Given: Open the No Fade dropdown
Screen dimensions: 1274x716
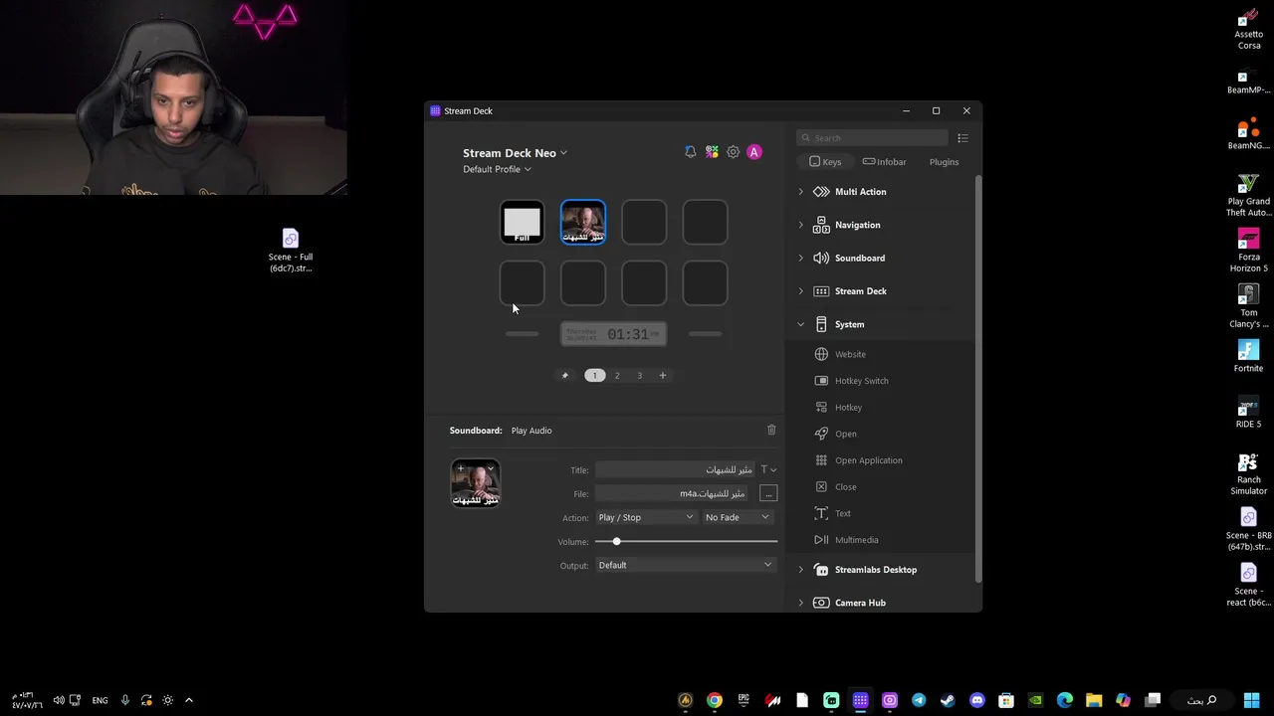Looking at the screenshot, I should point(737,517).
